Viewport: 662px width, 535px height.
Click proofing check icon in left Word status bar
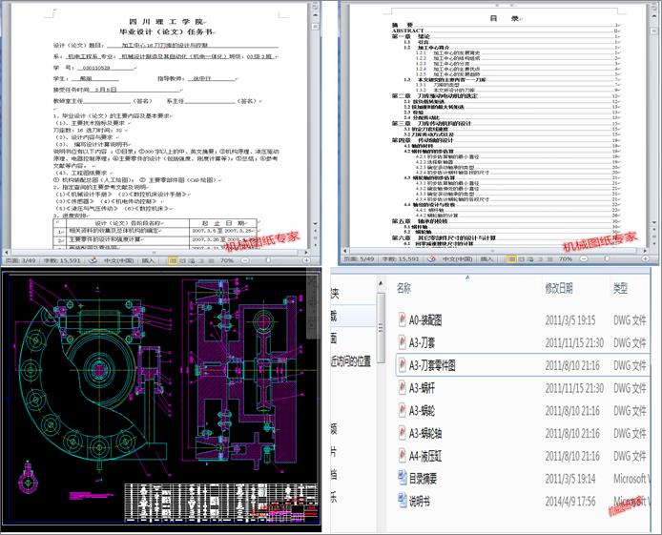click(x=93, y=260)
